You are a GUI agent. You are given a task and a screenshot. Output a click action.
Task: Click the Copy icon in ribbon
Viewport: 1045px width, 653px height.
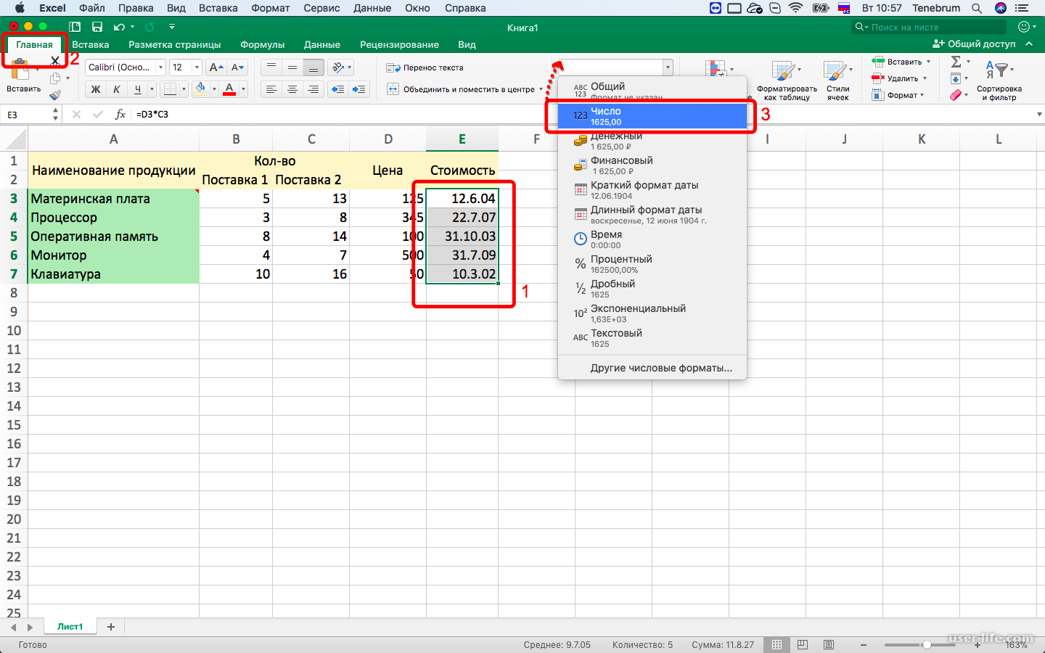pos(55,78)
